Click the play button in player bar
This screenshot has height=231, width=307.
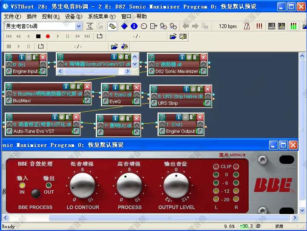[58, 37]
